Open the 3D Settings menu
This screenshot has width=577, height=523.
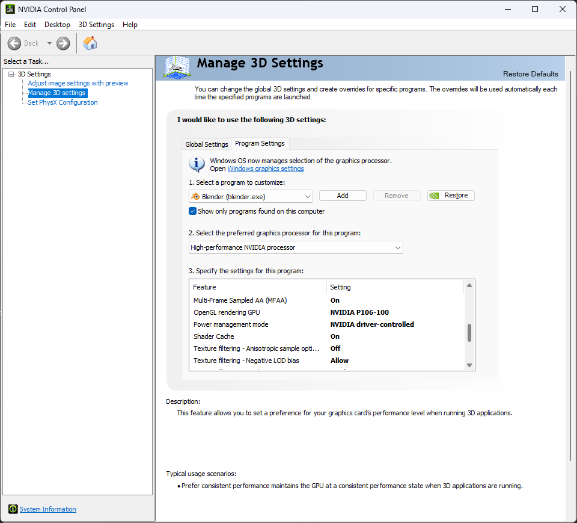tap(96, 25)
